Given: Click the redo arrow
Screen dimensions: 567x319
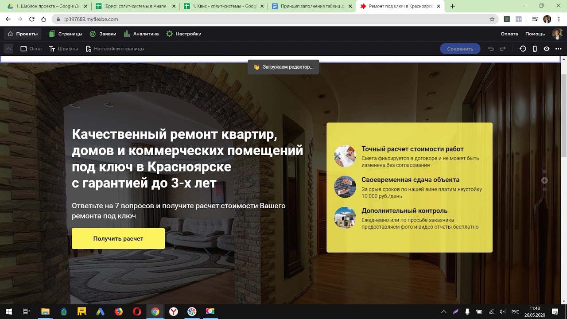Looking at the screenshot, I should [x=503, y=49].
